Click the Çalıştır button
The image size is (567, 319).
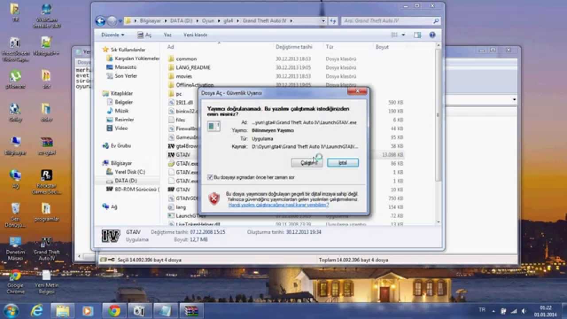[x=307, y=163]
